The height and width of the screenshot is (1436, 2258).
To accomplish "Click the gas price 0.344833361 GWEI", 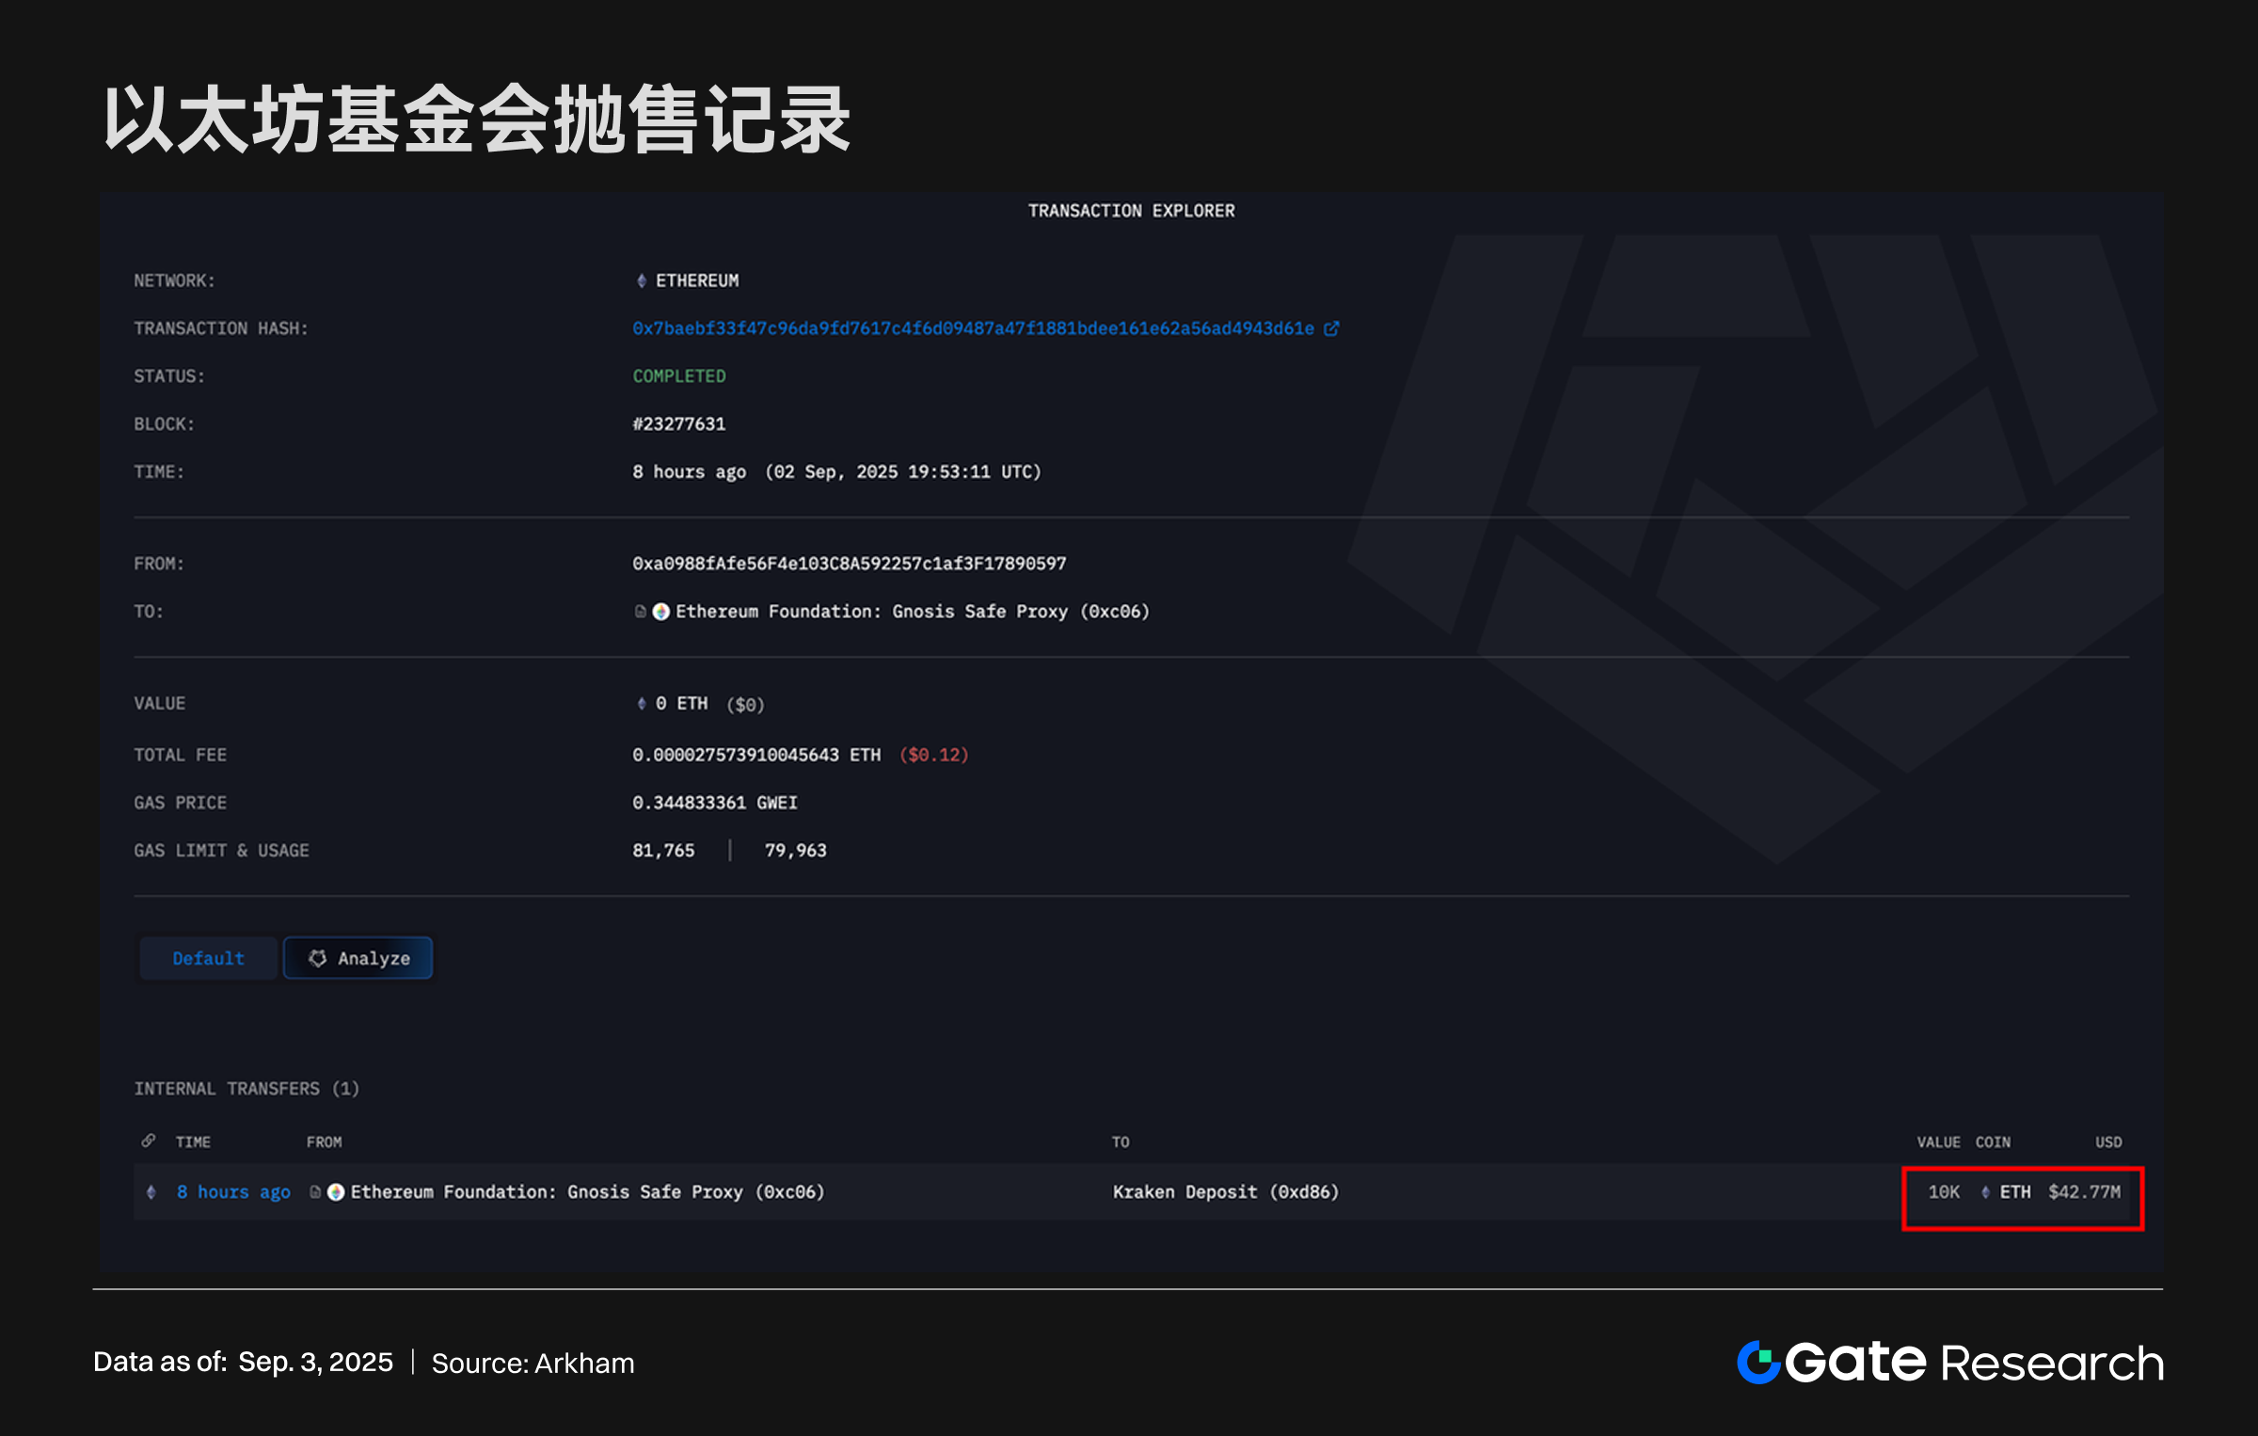I will (x=714, y=803).
